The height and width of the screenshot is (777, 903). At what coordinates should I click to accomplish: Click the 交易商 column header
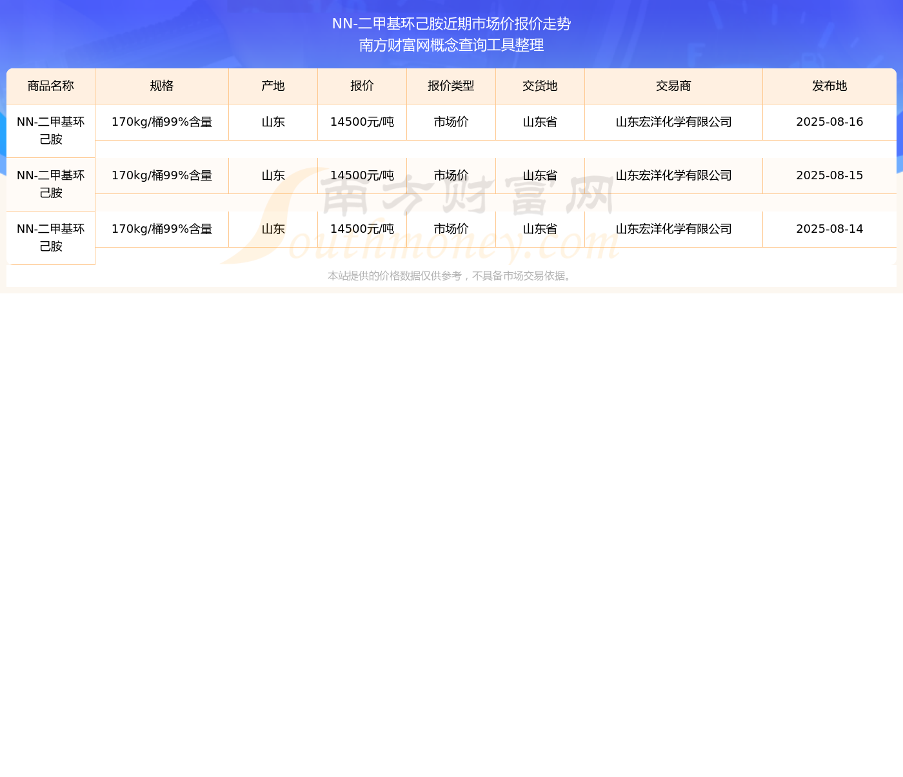674,86
